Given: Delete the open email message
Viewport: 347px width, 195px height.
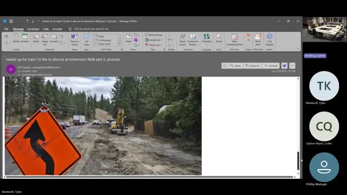Looking at the screenshot, I should 16,38.
